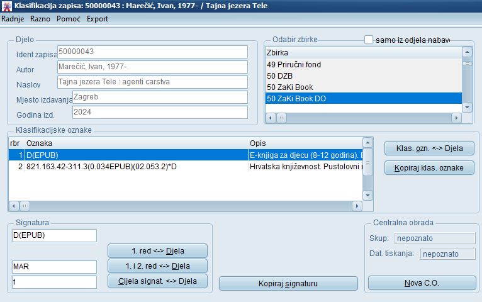Click the signature field containing 'MAR'

pyautogui.click(x=54, y=267)
